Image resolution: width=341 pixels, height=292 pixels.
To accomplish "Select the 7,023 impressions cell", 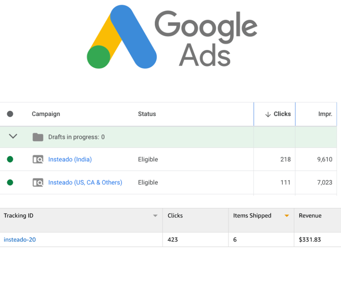I will [325, 183].
